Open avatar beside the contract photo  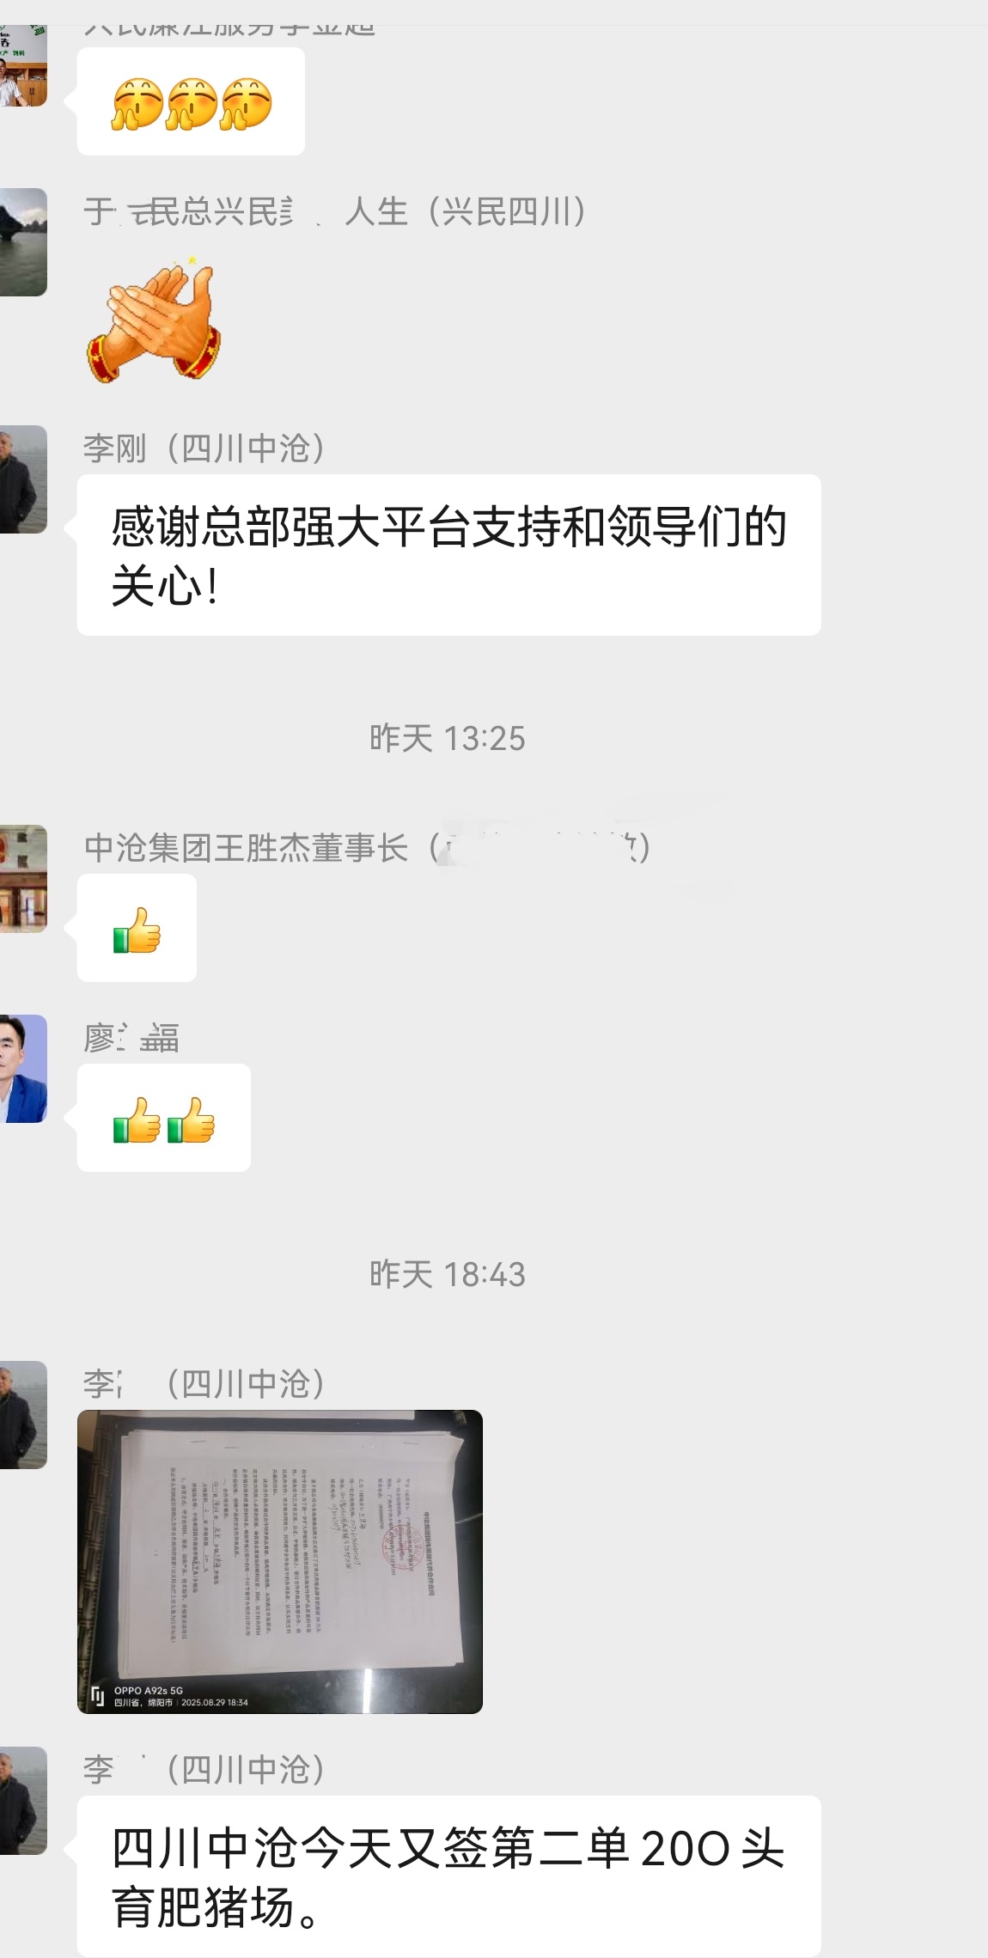click(x=23, y=1414)
